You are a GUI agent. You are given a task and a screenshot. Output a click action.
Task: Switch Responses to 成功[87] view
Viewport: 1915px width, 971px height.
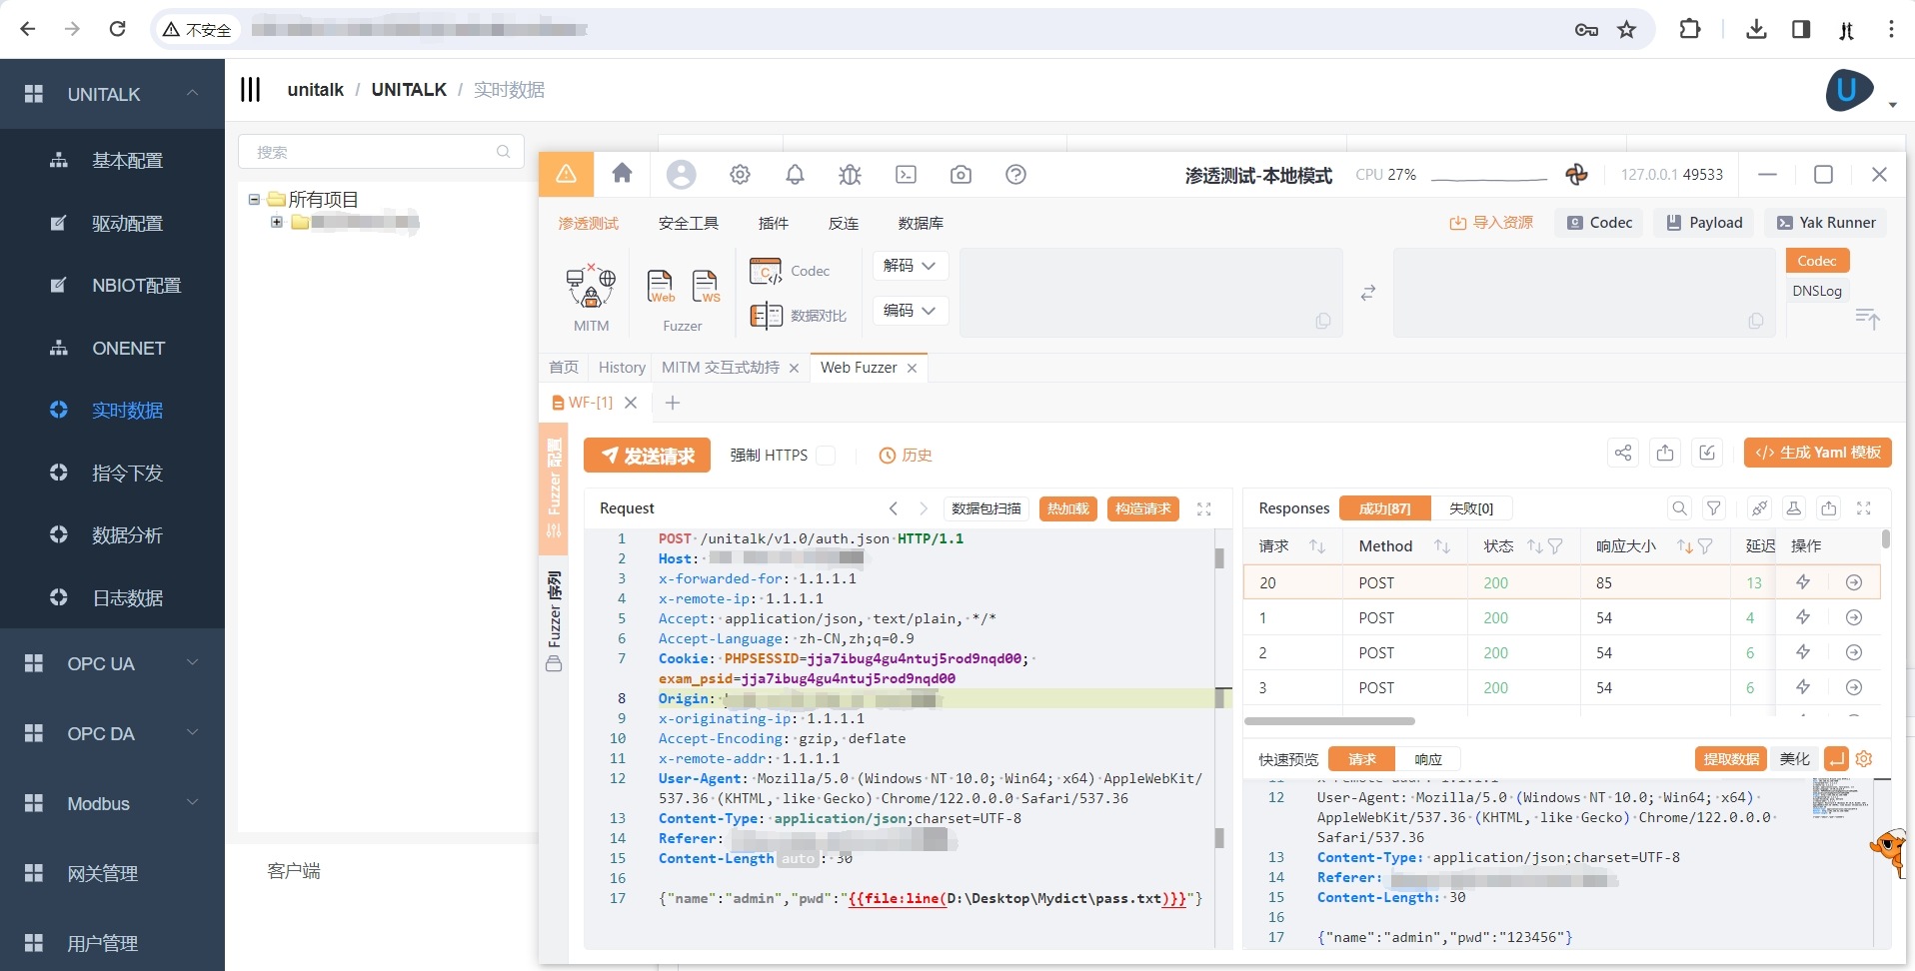click(1384, 508)
